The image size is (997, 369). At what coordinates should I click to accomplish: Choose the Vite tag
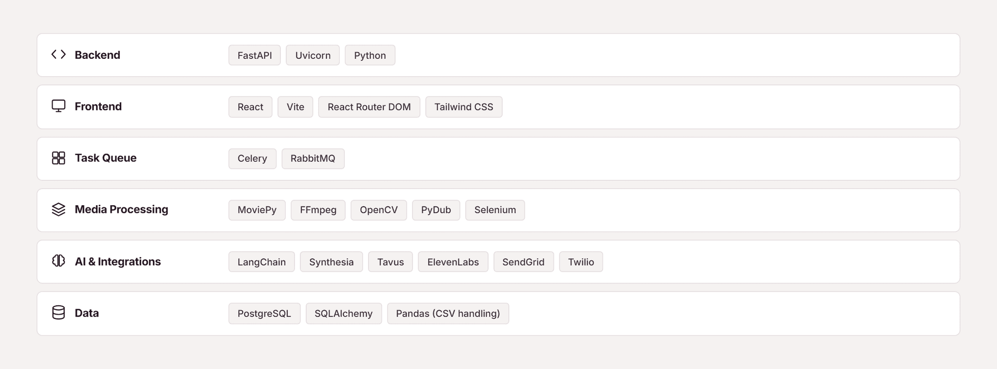click(x=295, y=107)
